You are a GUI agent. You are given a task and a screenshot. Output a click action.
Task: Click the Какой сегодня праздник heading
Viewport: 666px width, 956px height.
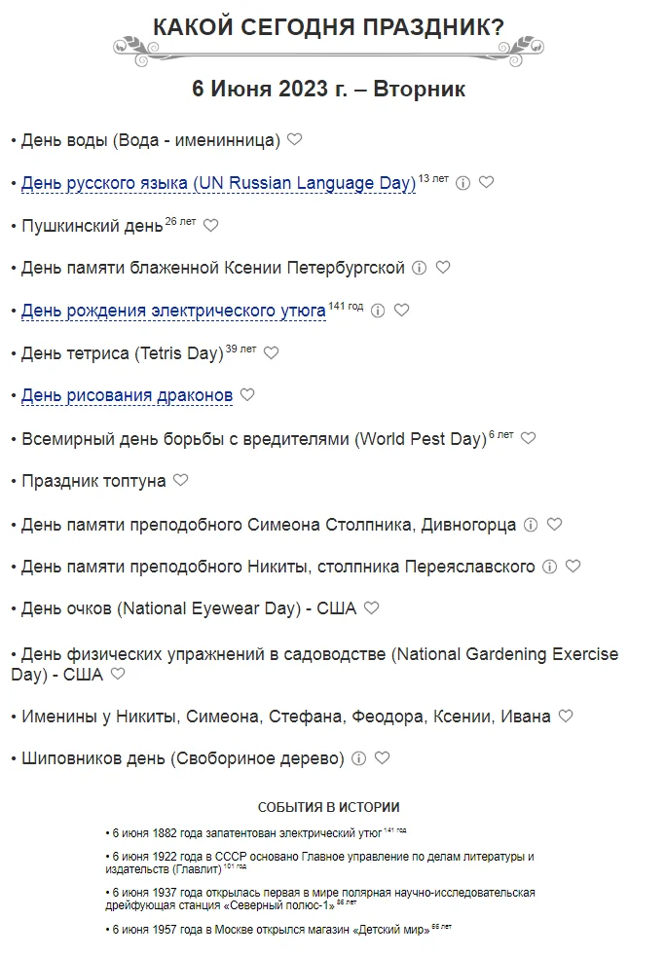[329, 28]
